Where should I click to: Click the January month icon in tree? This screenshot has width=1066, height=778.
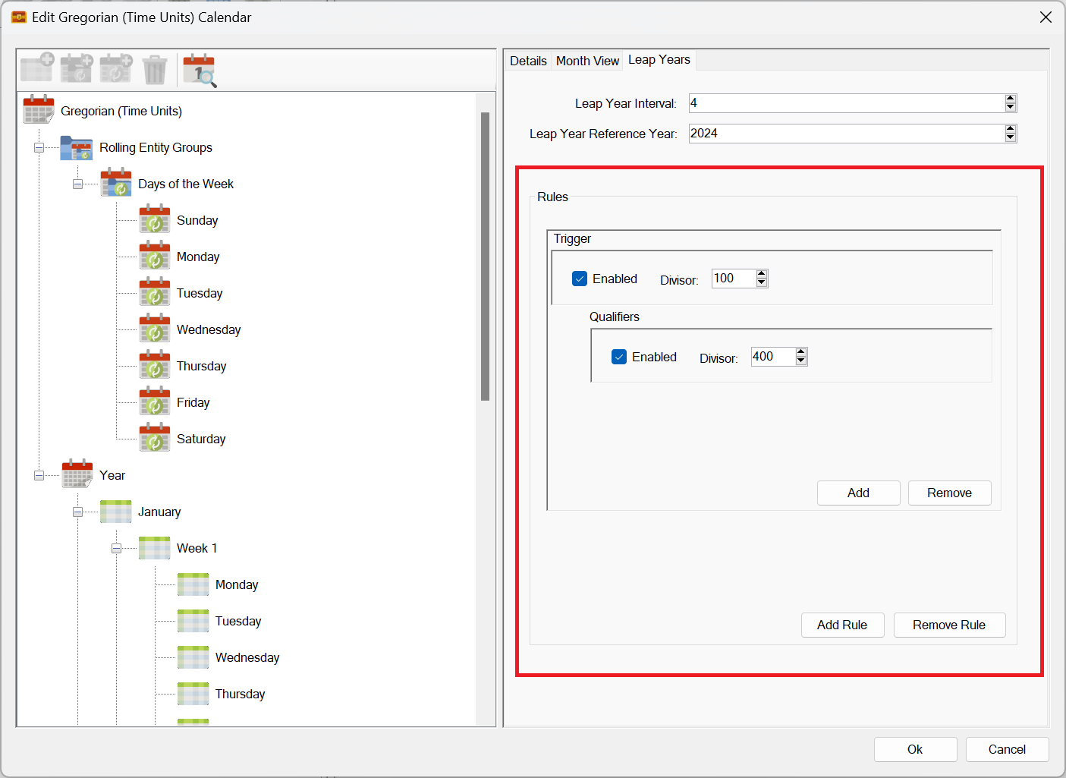(x=116, y=512)
